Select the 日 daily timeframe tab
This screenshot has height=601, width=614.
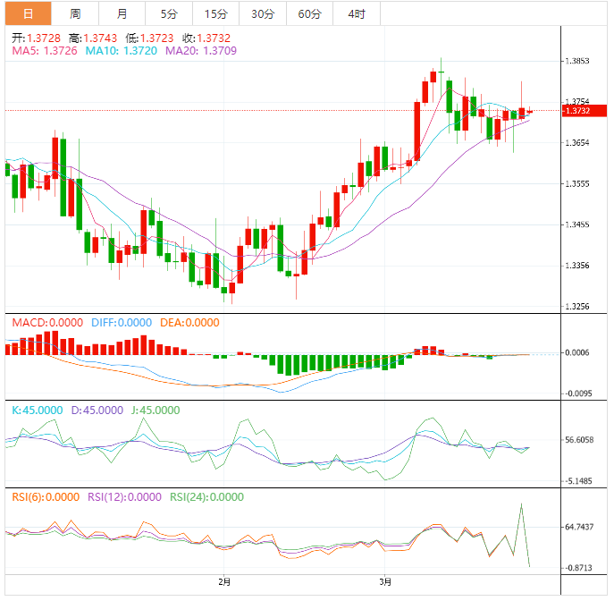[x=28, y=13]
